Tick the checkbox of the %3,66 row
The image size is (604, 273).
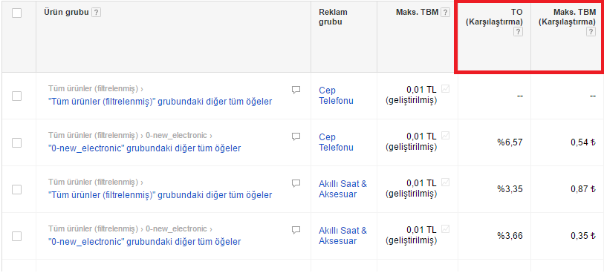(16, 236)
